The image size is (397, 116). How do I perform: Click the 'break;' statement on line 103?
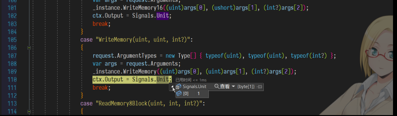102,24
